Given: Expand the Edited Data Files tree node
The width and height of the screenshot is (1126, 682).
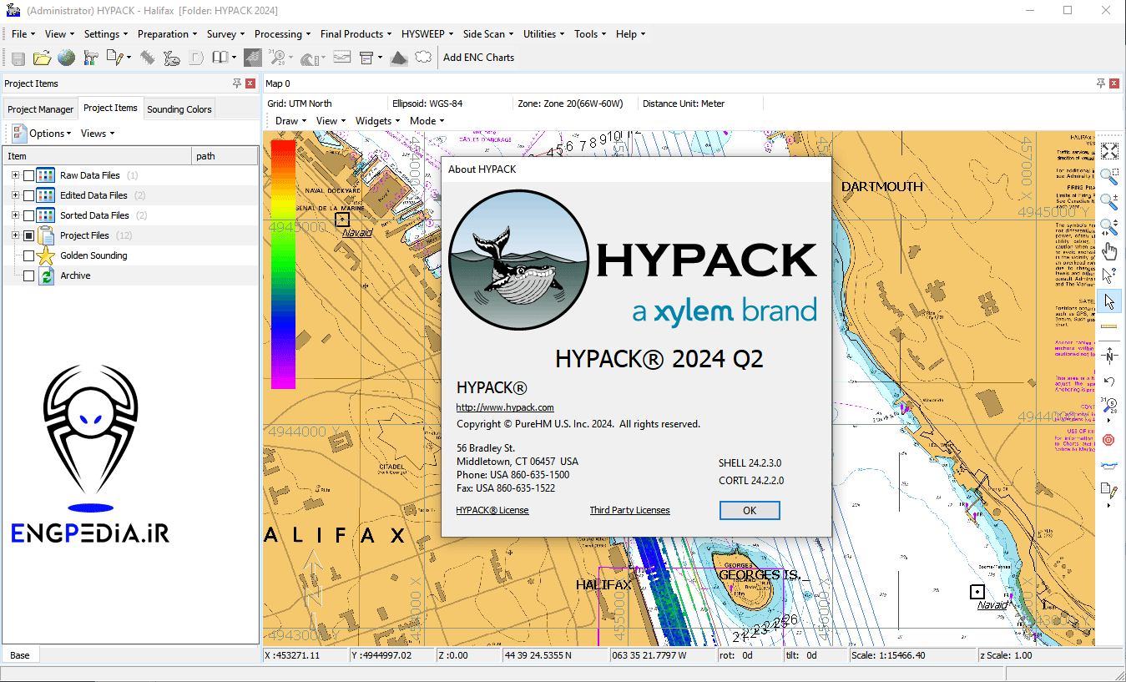Looking at the screenshot, I should (x=15, y=195).
